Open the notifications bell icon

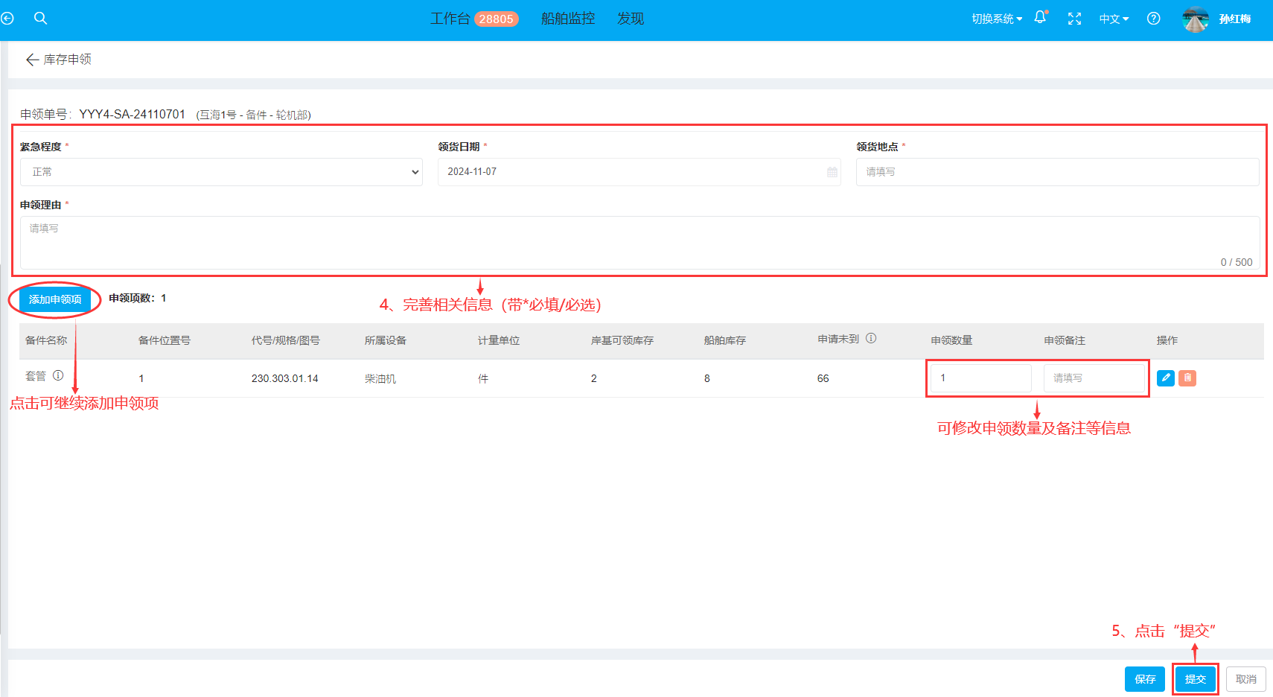tap(1040, 18)
